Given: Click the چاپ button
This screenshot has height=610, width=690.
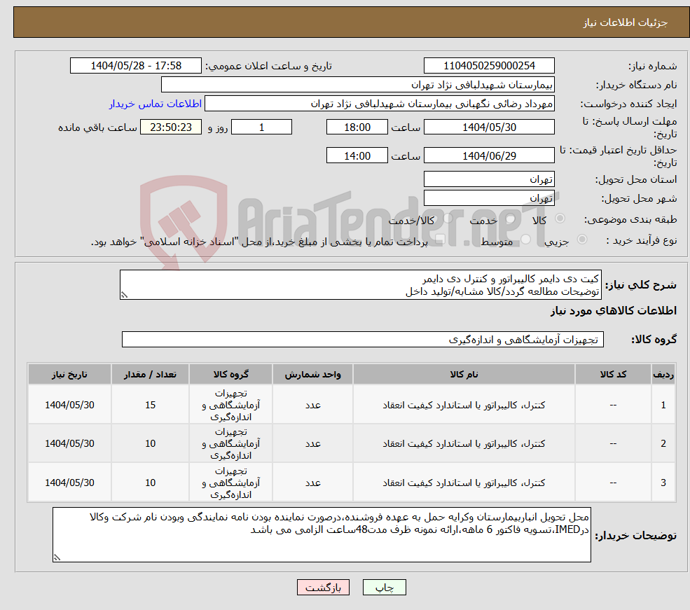Looking at the screenshot, I should pyautogui.click(x=384, y=587).
